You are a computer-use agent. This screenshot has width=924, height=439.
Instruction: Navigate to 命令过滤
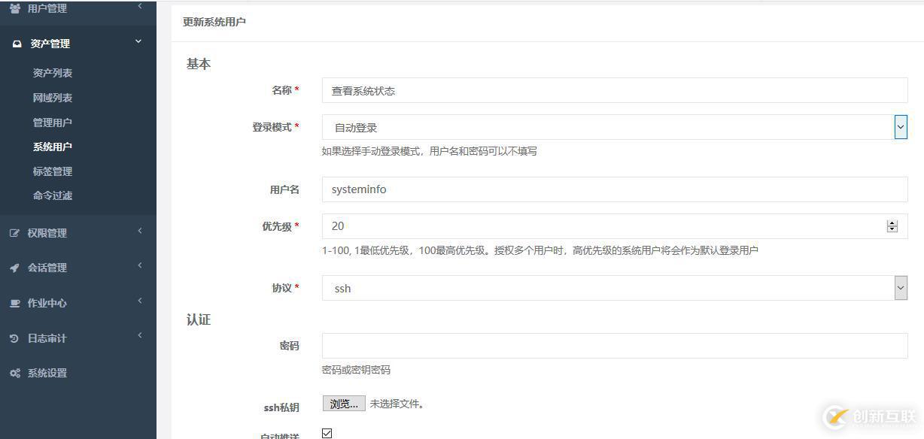point(52,195)
